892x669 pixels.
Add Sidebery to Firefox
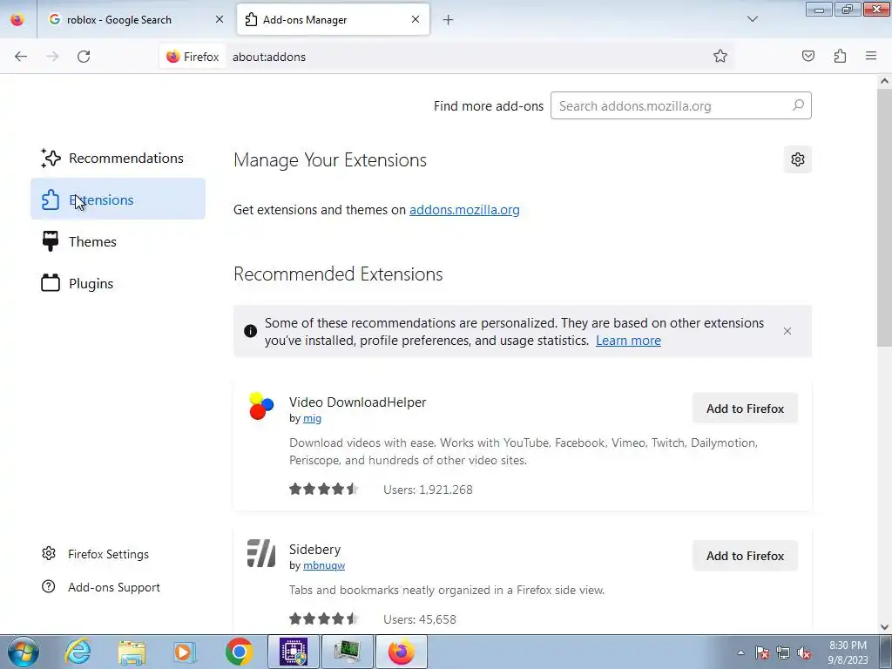coord(745,556)
